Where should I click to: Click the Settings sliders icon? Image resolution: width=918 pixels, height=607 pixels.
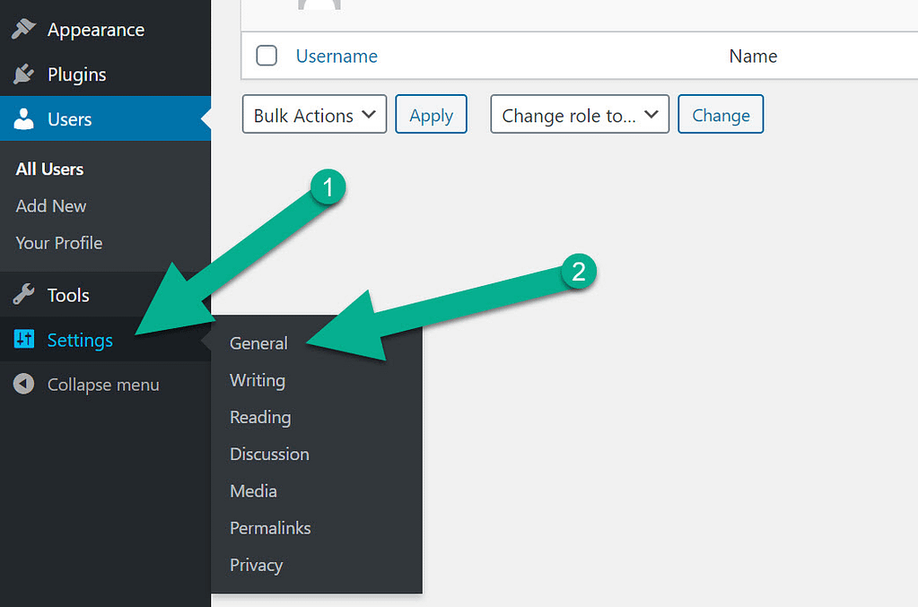tap(25, 340)
